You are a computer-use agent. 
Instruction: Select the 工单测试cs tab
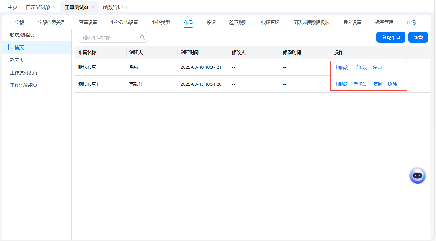[77, 7]
